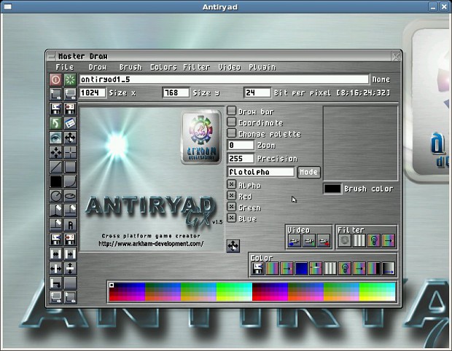Image resolution: width=452 pixels, height=351 pixels.
Task: Select the four inward arrows icon
Action: coord(55,152)
